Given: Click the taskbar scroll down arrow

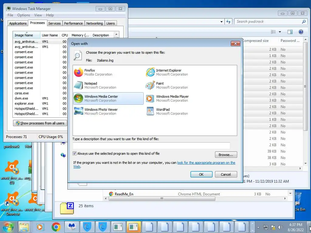Looking at the screenshot, I should (252, 231).
